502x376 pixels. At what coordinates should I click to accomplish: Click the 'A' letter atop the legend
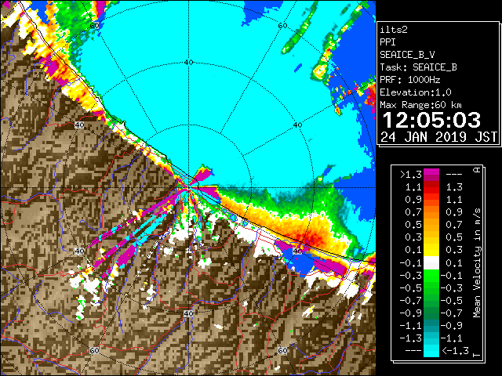point(477,170)
